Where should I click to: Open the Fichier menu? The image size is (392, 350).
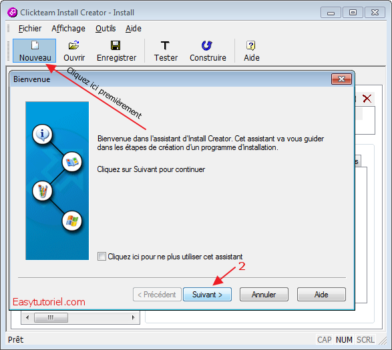pyautogui.click(x=30, y=29)
